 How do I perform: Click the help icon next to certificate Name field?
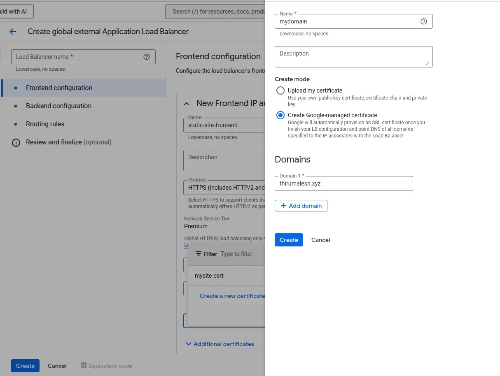point(424,21)
